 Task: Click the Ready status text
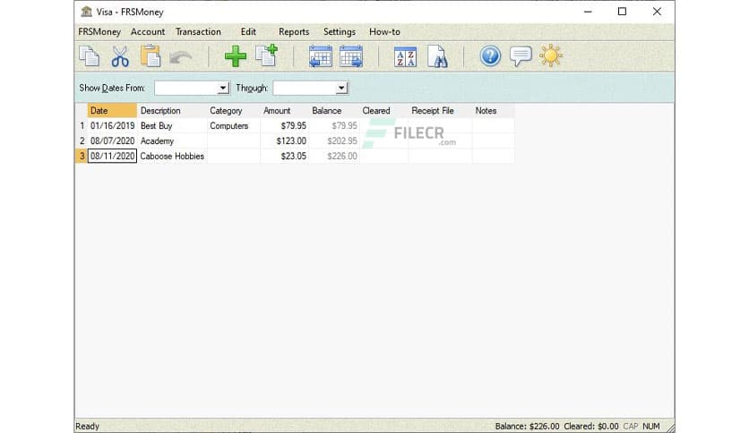pos(88,427)
